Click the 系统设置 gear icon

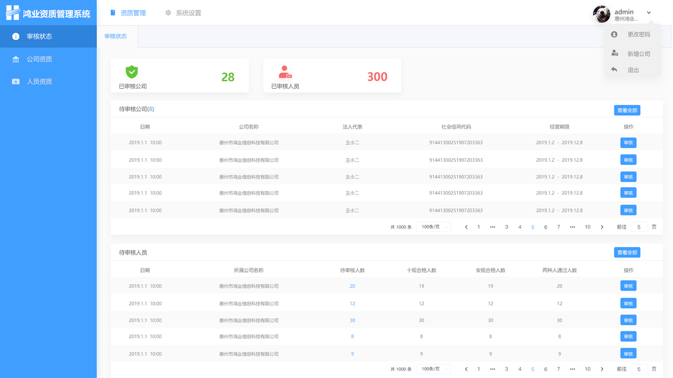168,13
